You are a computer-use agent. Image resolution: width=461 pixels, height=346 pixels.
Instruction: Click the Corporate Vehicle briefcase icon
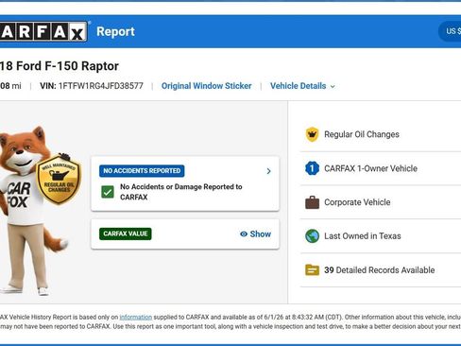[x=312, y=202]
